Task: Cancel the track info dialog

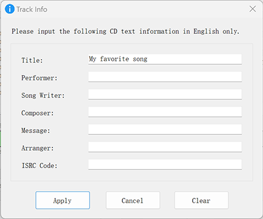Action: coord(133,200)
